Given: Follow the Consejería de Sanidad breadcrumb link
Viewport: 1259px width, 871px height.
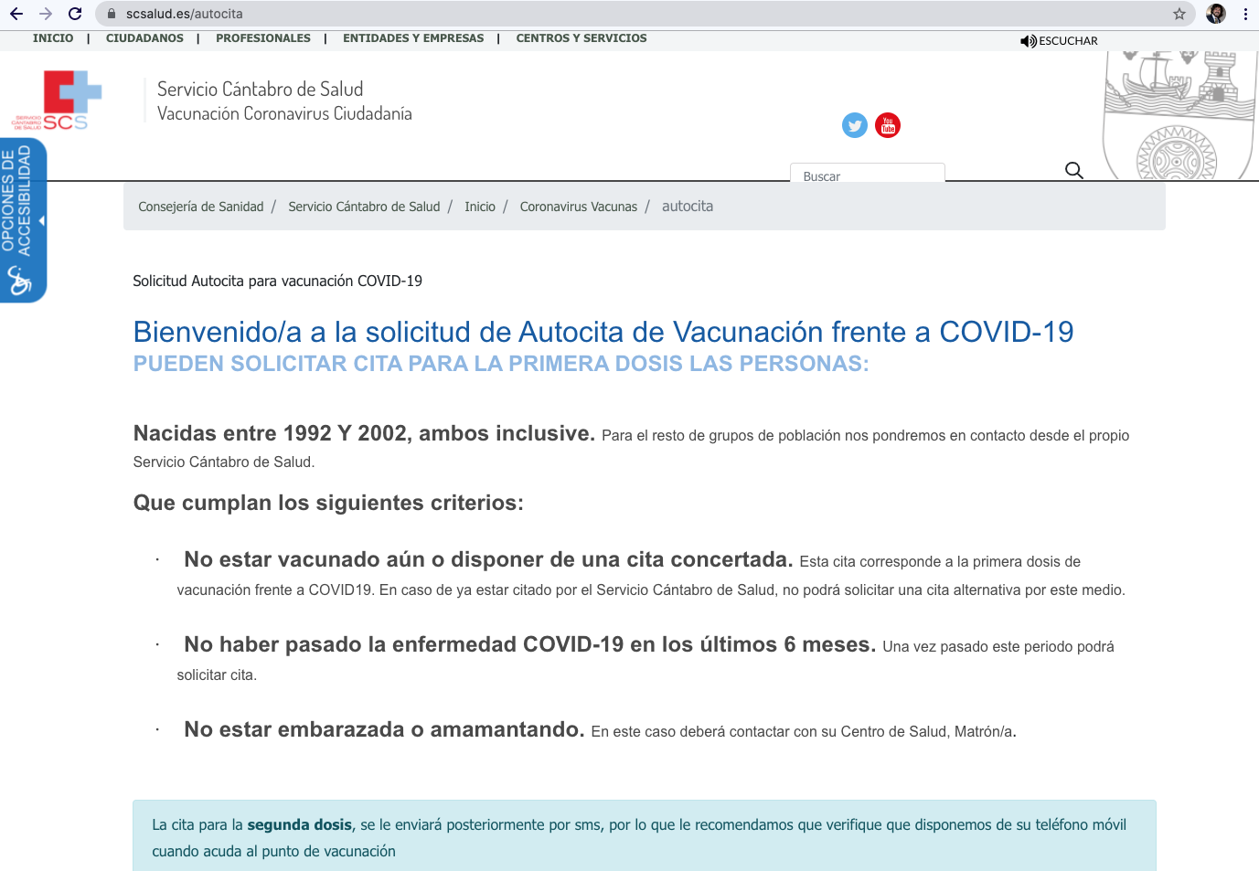Looking at the screenshot, I should click(200, 207).
